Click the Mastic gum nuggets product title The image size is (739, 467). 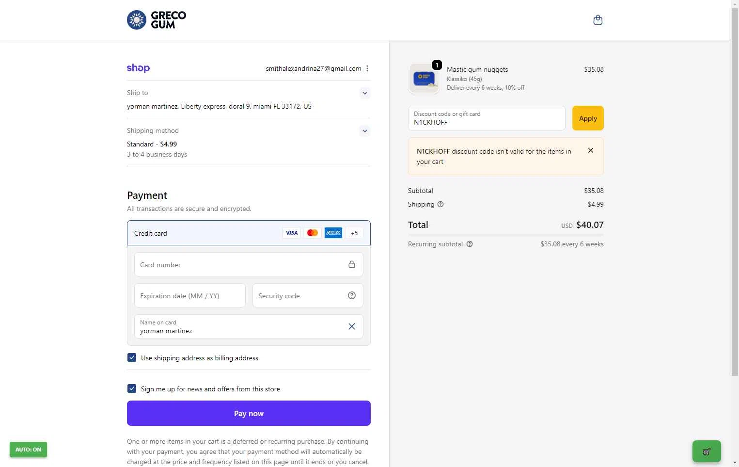click(x=477, y=69)
